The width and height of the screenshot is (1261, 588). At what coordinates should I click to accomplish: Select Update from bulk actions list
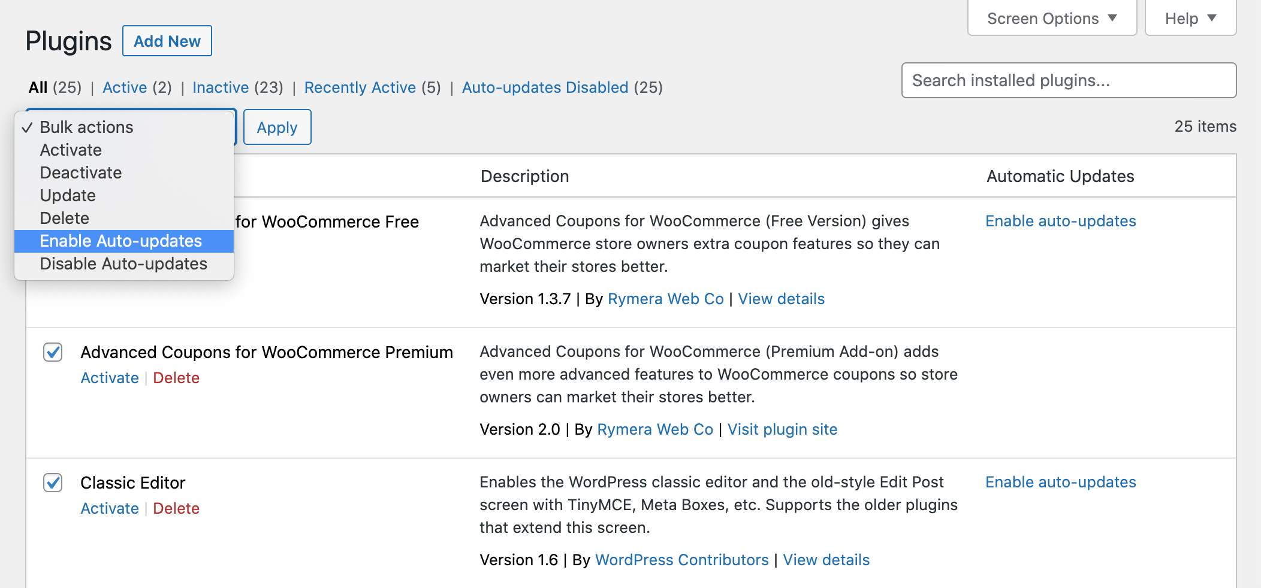pos(124,195)
